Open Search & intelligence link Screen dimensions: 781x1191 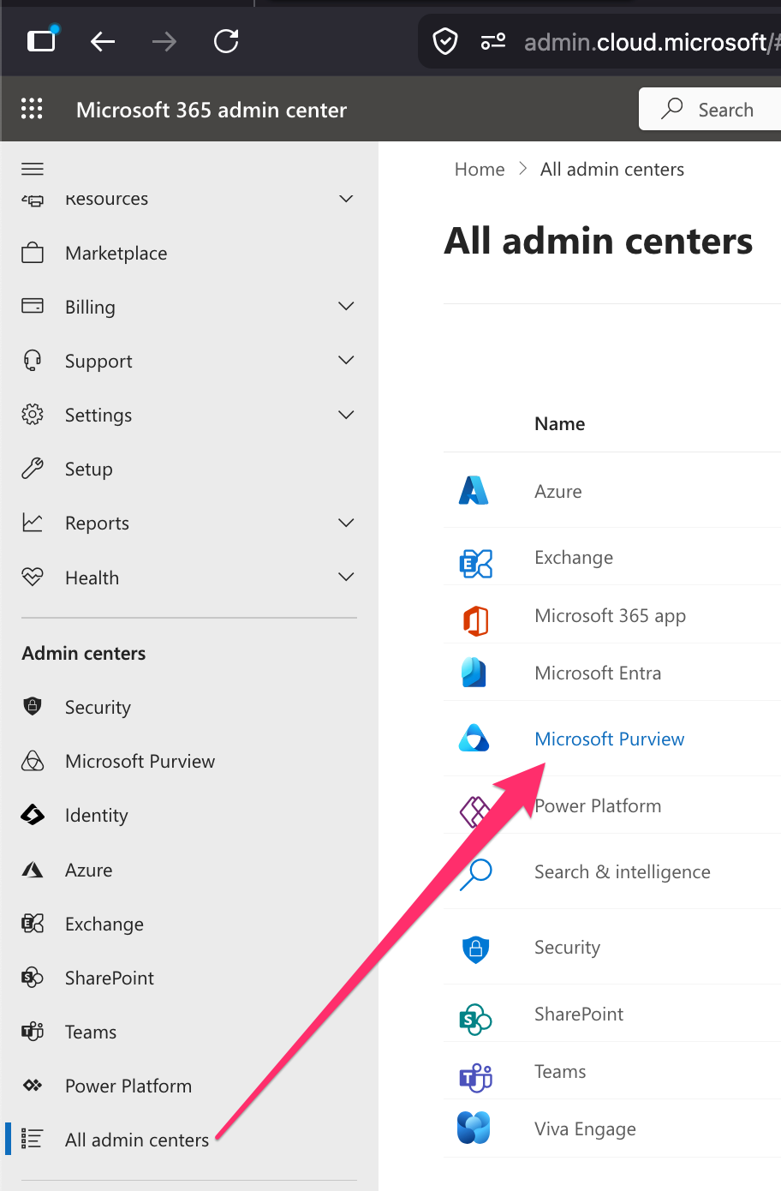point(623,871)
